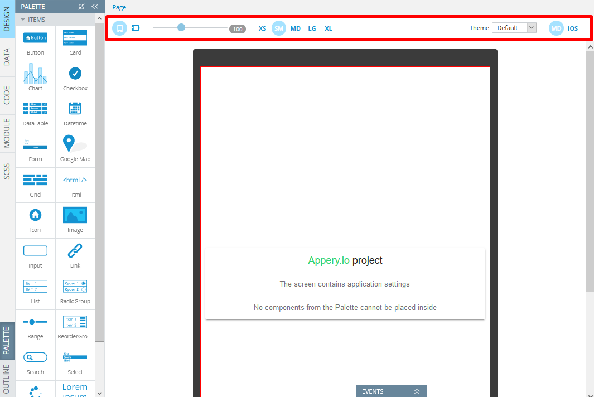This screenshot has height=397, width=594.
Task: Open the CODE tab
Action: click(7, 95)
